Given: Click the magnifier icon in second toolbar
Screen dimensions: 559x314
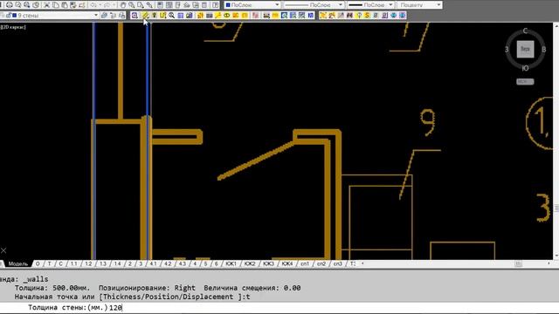Looking at the screenshot, I should (x=172, y=16).
